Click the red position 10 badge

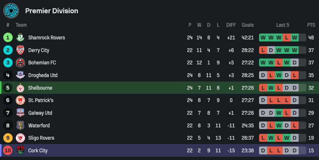click(x=8, y=150)
